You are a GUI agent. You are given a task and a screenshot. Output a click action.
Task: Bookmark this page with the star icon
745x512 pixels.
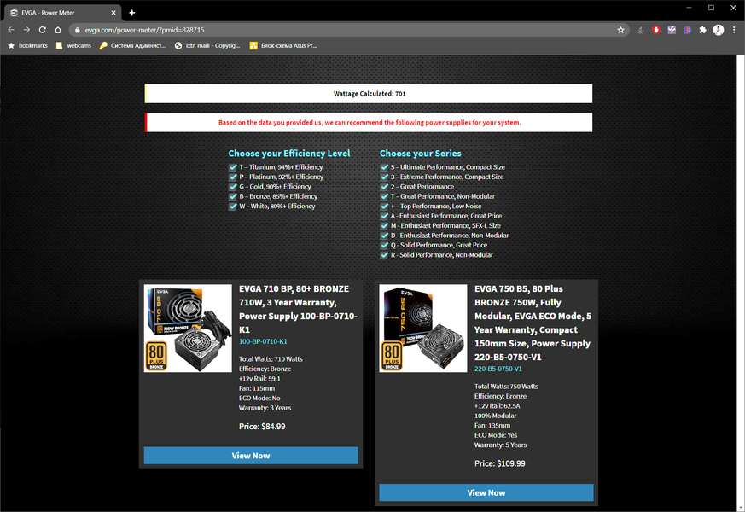[620, 30]
